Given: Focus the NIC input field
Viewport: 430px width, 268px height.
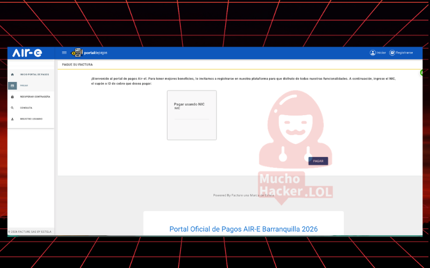Looking at the screenshot, I should click(x=192, y=116).
